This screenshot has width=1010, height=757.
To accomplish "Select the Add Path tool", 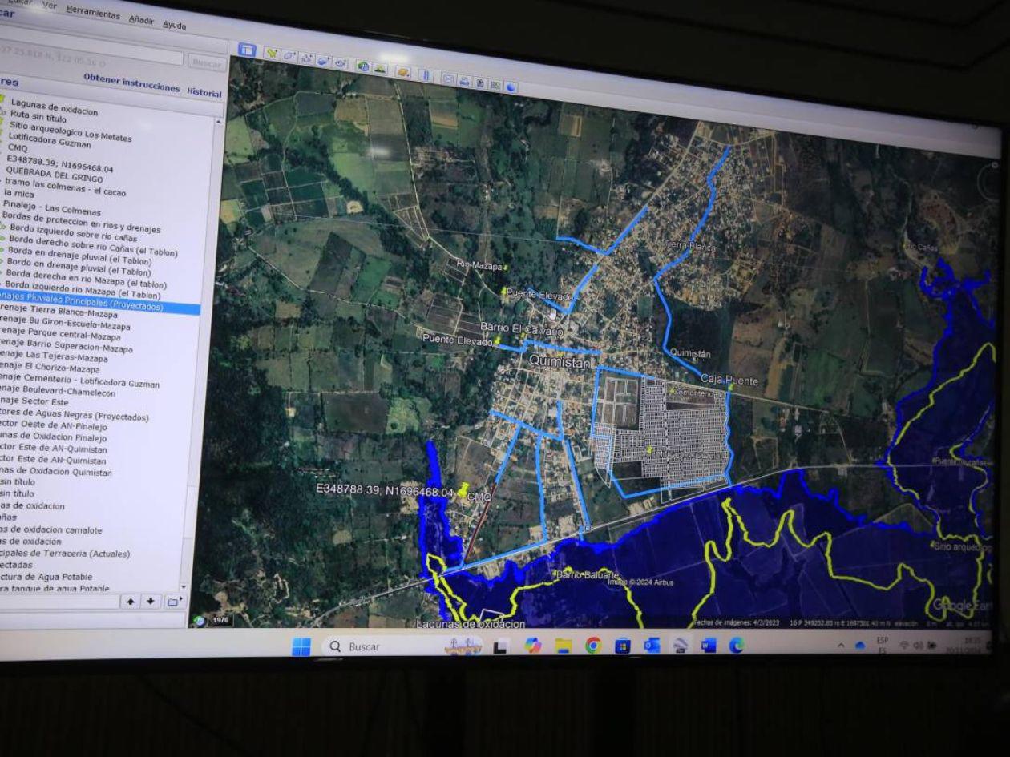I will 306,58.
